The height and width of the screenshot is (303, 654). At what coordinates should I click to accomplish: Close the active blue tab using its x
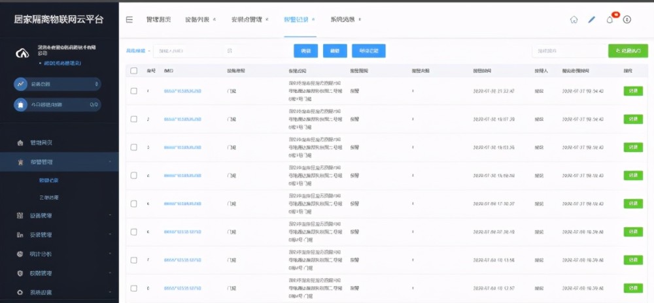pyautogui.click(x=313, y=20)
